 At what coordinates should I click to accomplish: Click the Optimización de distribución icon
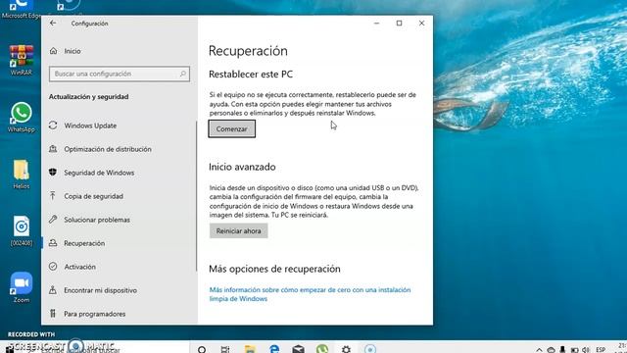coord(53,148)
